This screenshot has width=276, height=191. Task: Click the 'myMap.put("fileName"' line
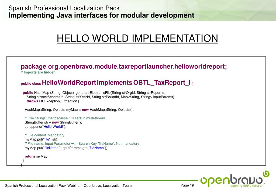click(x=67, y=148)
